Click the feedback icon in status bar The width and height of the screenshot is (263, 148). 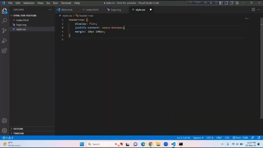[x=253, y=138]
